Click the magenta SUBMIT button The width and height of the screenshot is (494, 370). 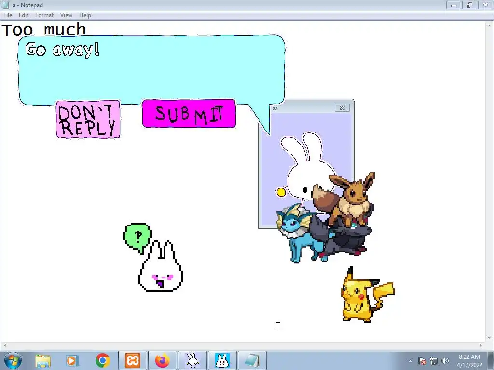(x=189, y=114)
